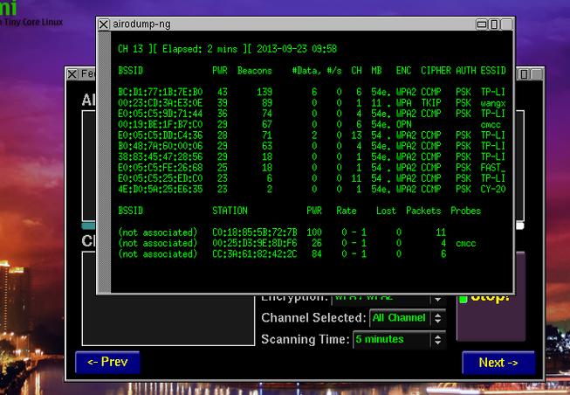Click the teal progress bar segment

[x=88, y=225]
